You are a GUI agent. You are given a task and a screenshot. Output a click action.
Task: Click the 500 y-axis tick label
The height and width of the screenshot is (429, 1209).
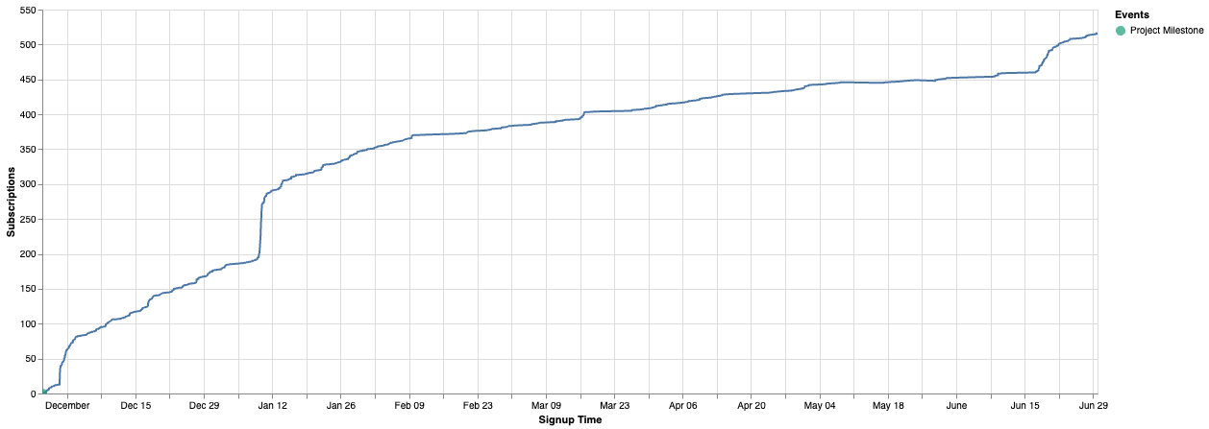[x=29, y=45]
